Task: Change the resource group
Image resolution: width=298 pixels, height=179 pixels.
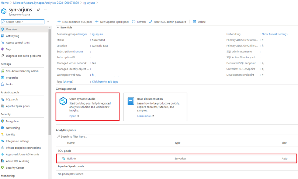Action: pyautogui.click(x=82, y=34)
